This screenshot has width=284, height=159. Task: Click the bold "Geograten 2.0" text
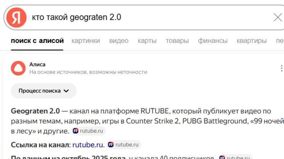point(35,111)
